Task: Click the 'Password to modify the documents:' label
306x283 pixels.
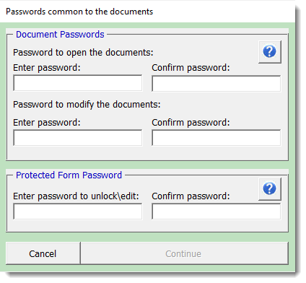Action: pyautogui.click(x=87, y=105)
